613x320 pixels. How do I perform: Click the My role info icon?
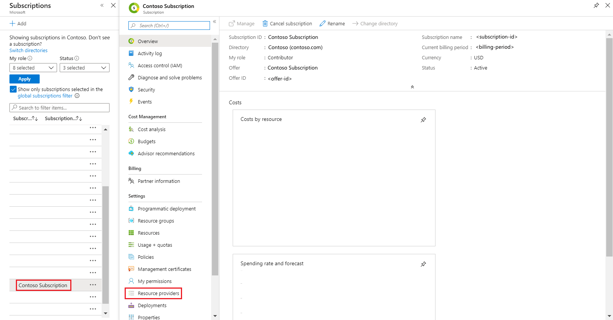point(30,58)
